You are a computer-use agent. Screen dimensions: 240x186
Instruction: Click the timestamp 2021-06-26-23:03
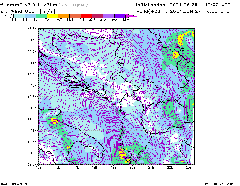[x=219, y=184]
